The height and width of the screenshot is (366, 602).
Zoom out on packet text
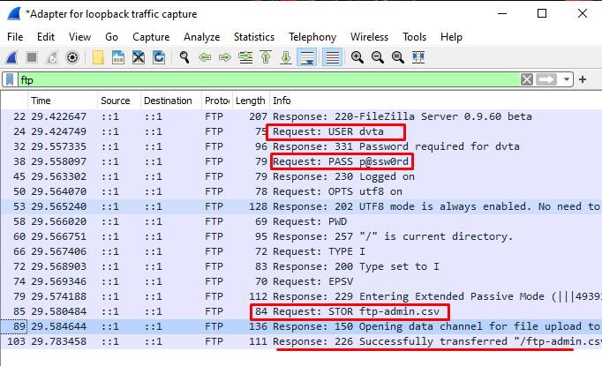point(378,57)
